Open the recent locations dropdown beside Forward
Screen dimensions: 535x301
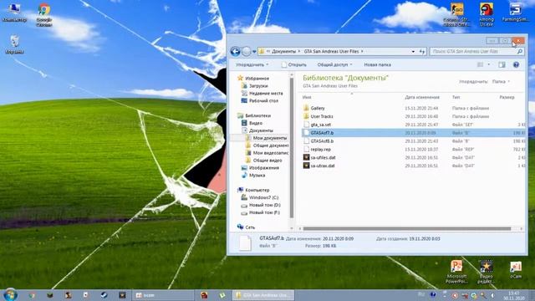pyautogui.click(x=254, y=52)
